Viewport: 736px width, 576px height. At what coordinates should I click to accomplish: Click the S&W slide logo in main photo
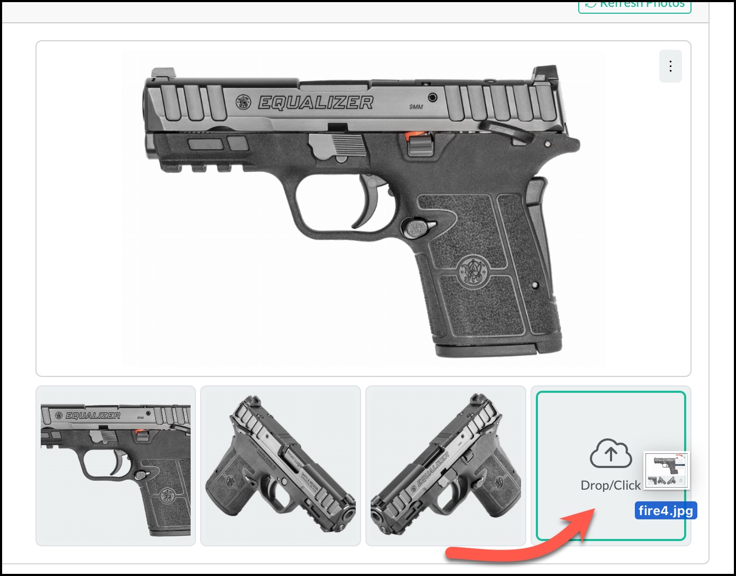click(x=244, y=102)
